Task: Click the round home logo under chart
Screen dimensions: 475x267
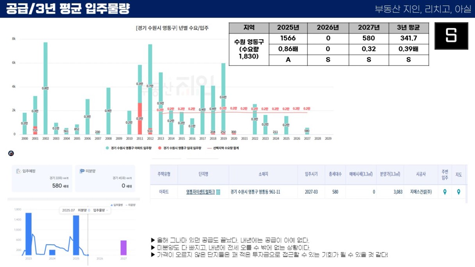Action: click(11, 153)
